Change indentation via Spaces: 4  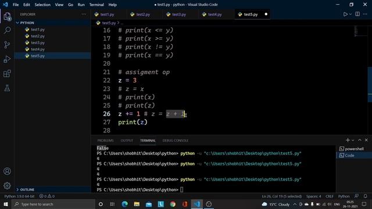coord(313,196)
